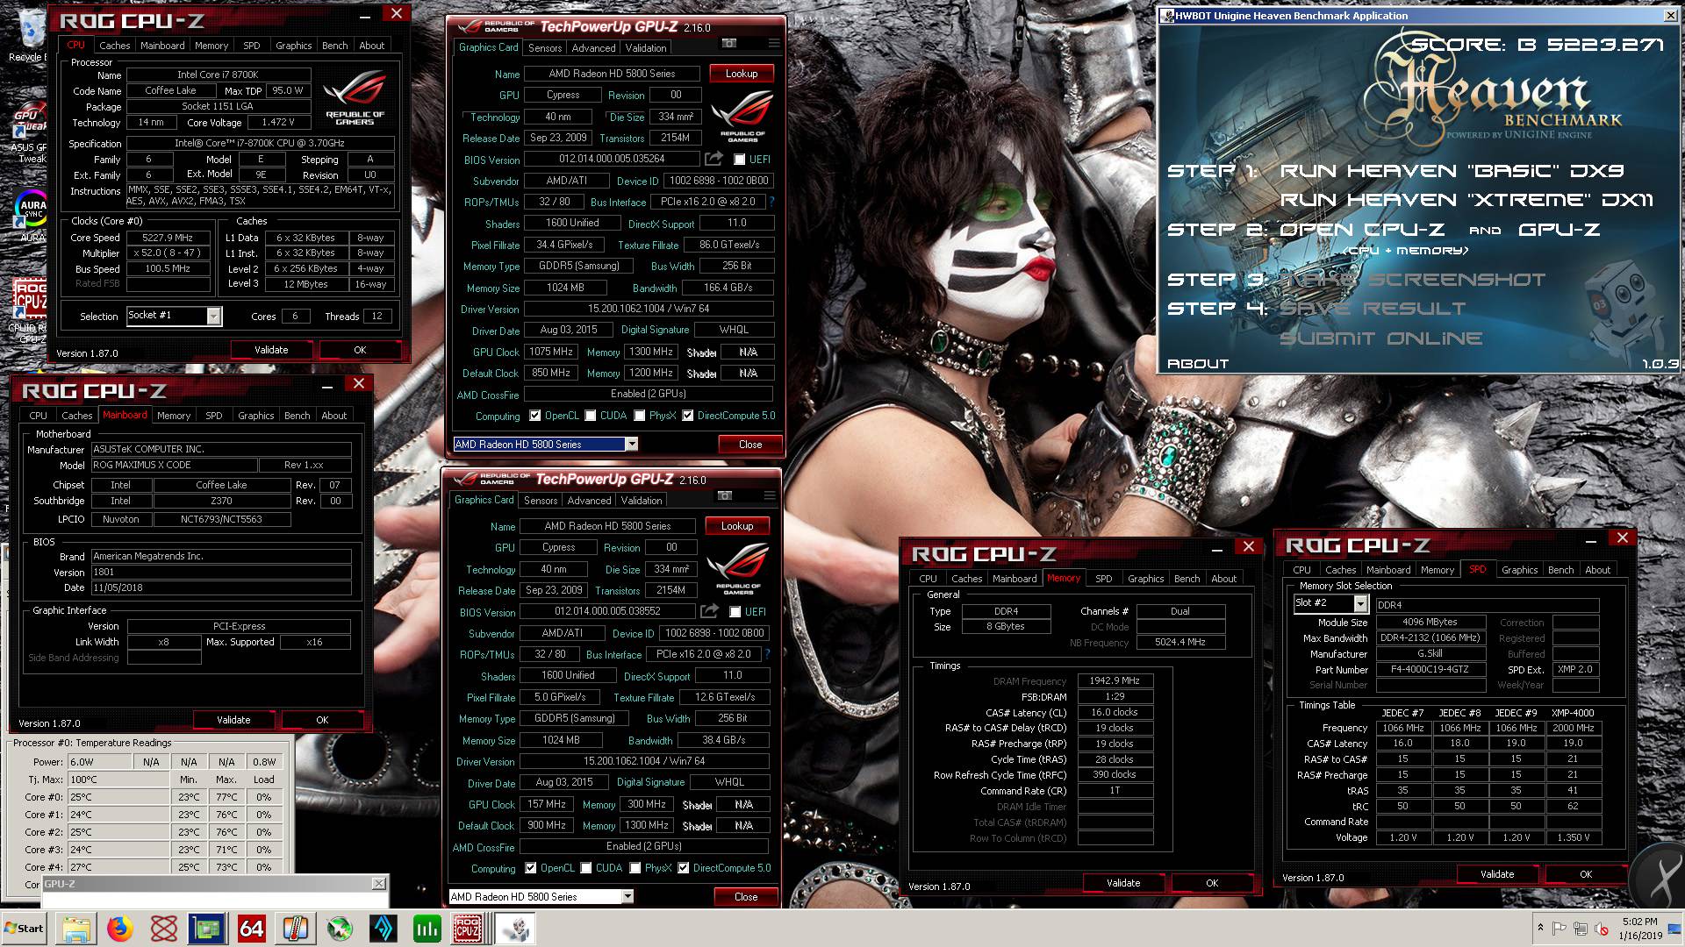This screenshot has width=1685, height=947.
Task: Toggle CUDA checkbox in top GPU-Z
Action: click(x=590, y=416)
